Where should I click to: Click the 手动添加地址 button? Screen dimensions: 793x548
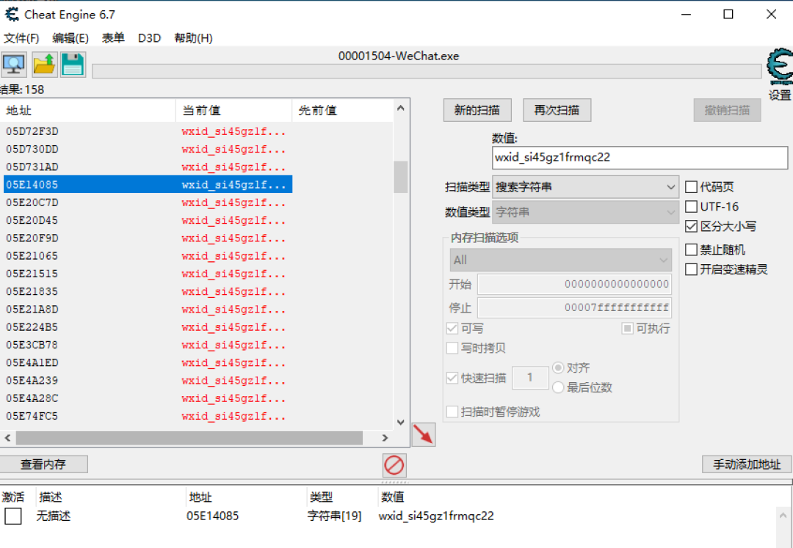click(747, 464)
